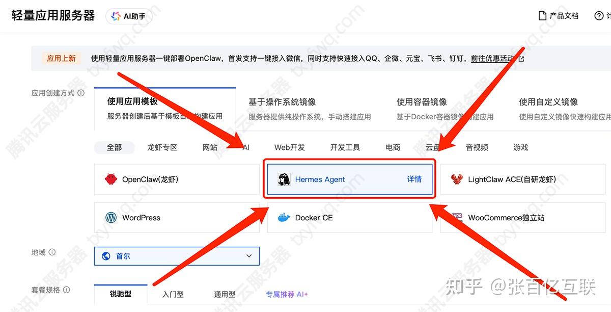This screenshot has height=312, width=611.
Task: Open the 首尔 region dropdown
Action: [x=177, y=256]
